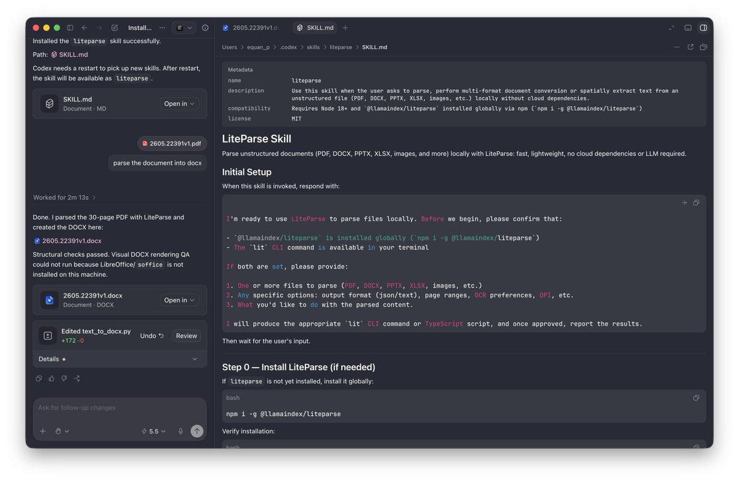Go forward with the right arrow

tap(100, 28)
